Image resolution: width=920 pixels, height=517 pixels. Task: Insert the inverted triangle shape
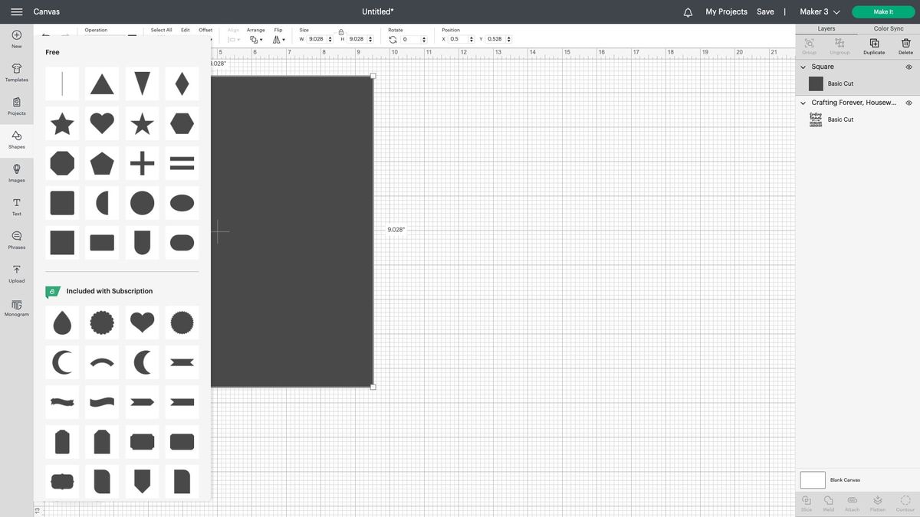point(142,83)
